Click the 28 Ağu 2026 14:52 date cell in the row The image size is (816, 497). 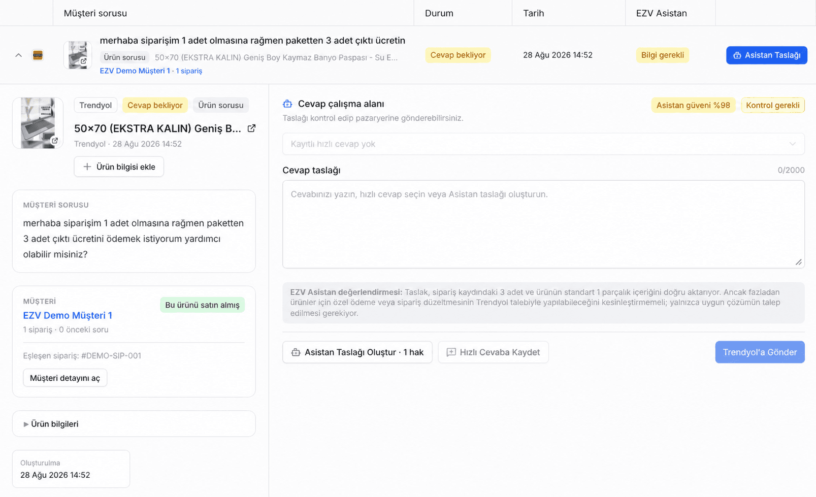coord(558,55)
